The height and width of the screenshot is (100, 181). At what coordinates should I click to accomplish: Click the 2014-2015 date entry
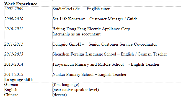click(x=14, y=74)
